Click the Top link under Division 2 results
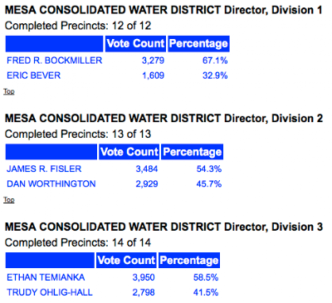Screen dimensions: 332x303 (x=9, y=199)
